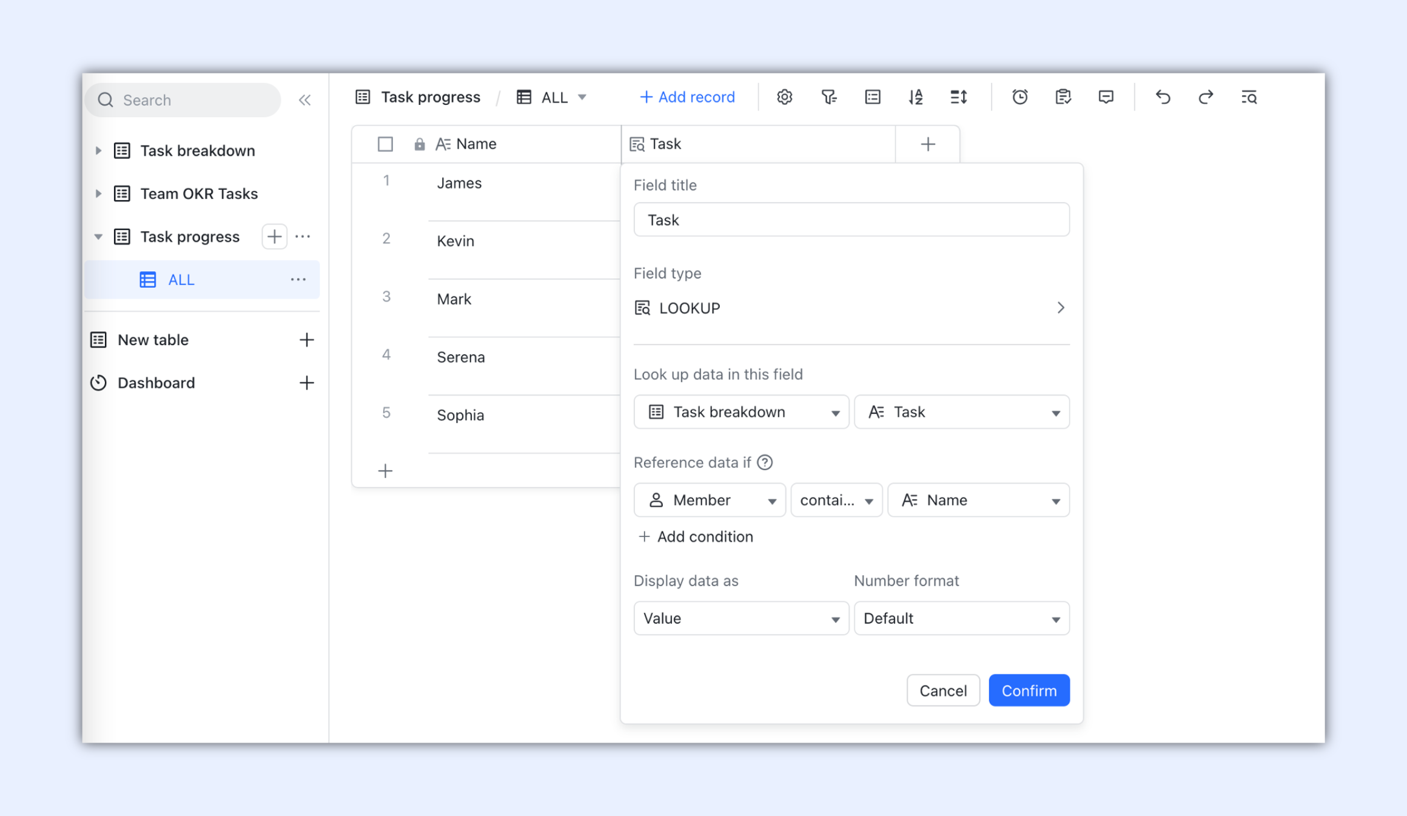Open the comments icon in toolbar

point(1106,97)
